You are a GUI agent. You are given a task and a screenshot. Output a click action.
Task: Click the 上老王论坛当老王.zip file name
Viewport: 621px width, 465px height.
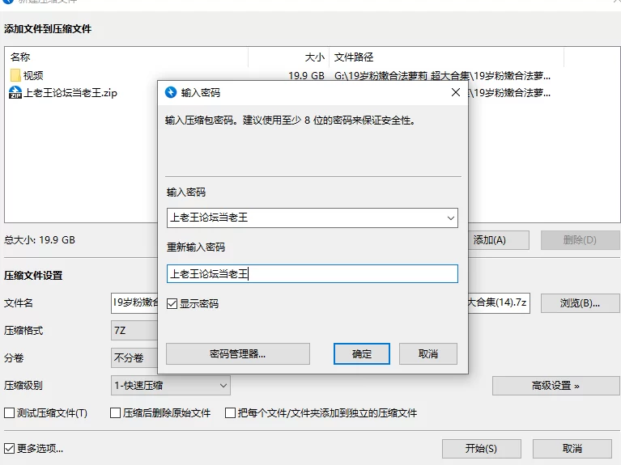pyautogui.click(x=70, y=93)
